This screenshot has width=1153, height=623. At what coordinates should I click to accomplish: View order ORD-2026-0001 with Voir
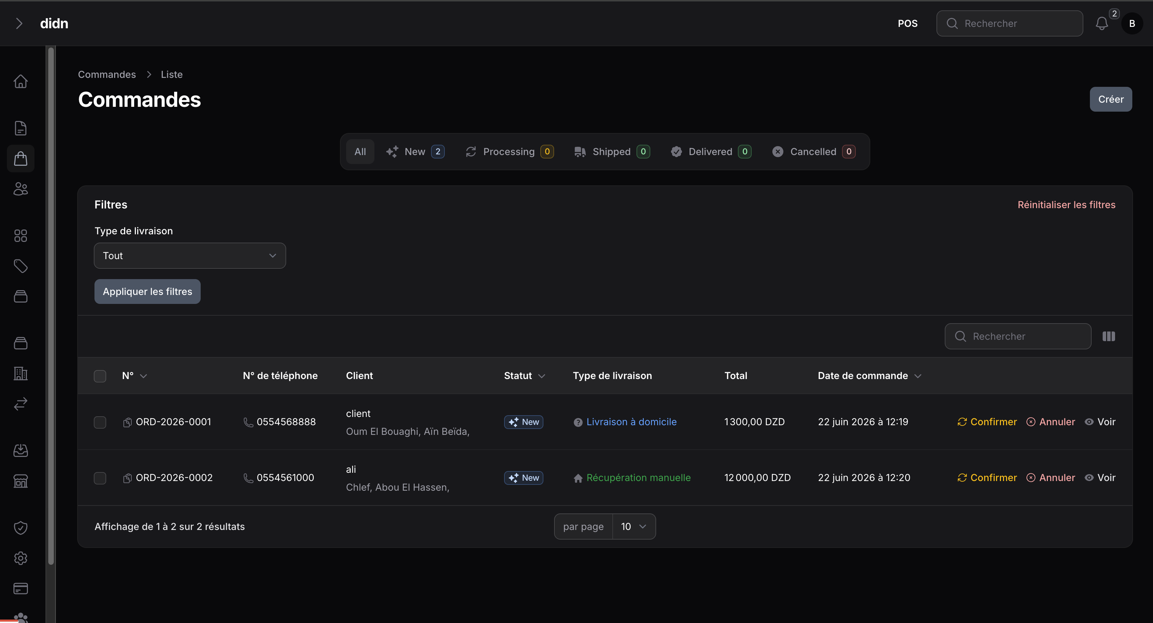click(1100, 422)
